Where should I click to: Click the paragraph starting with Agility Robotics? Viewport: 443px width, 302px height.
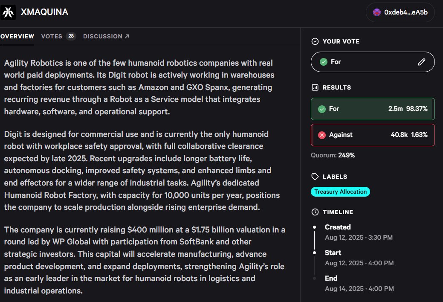[139, 87]
